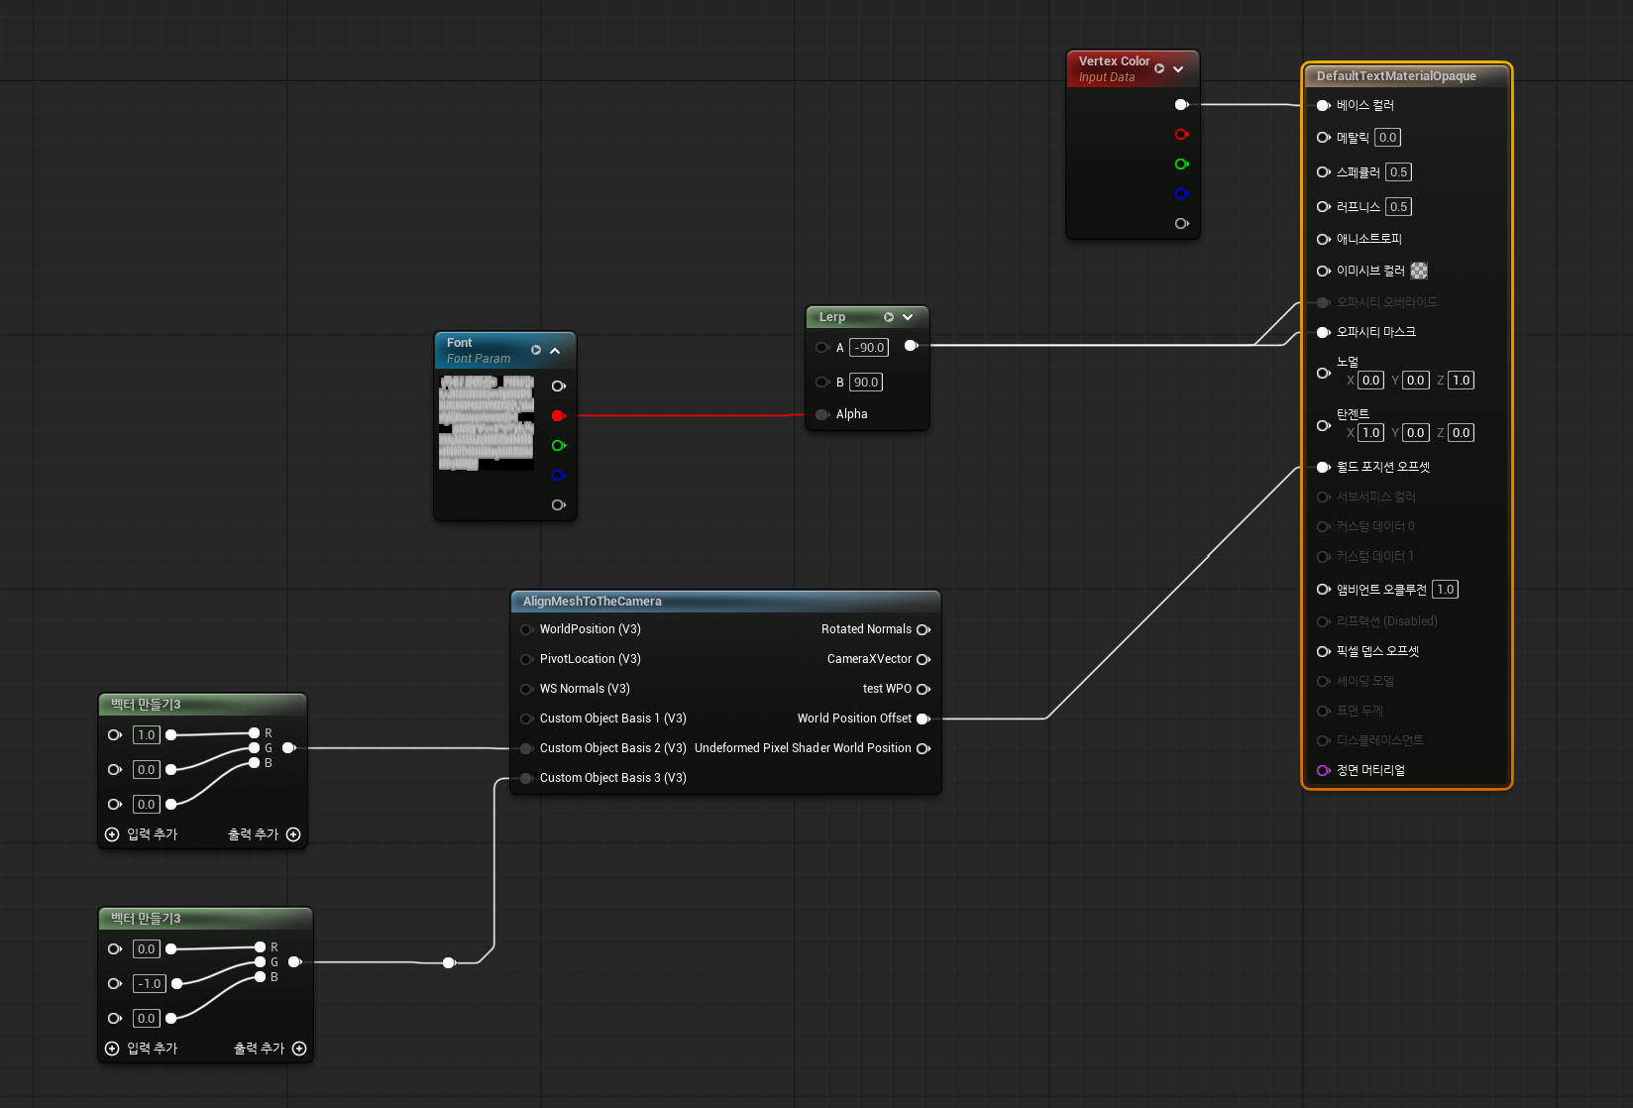The image size is (1633, 1108).
Task: Click the green output pin of Font node
Action: pyautogui.click(x=558, y=446)
